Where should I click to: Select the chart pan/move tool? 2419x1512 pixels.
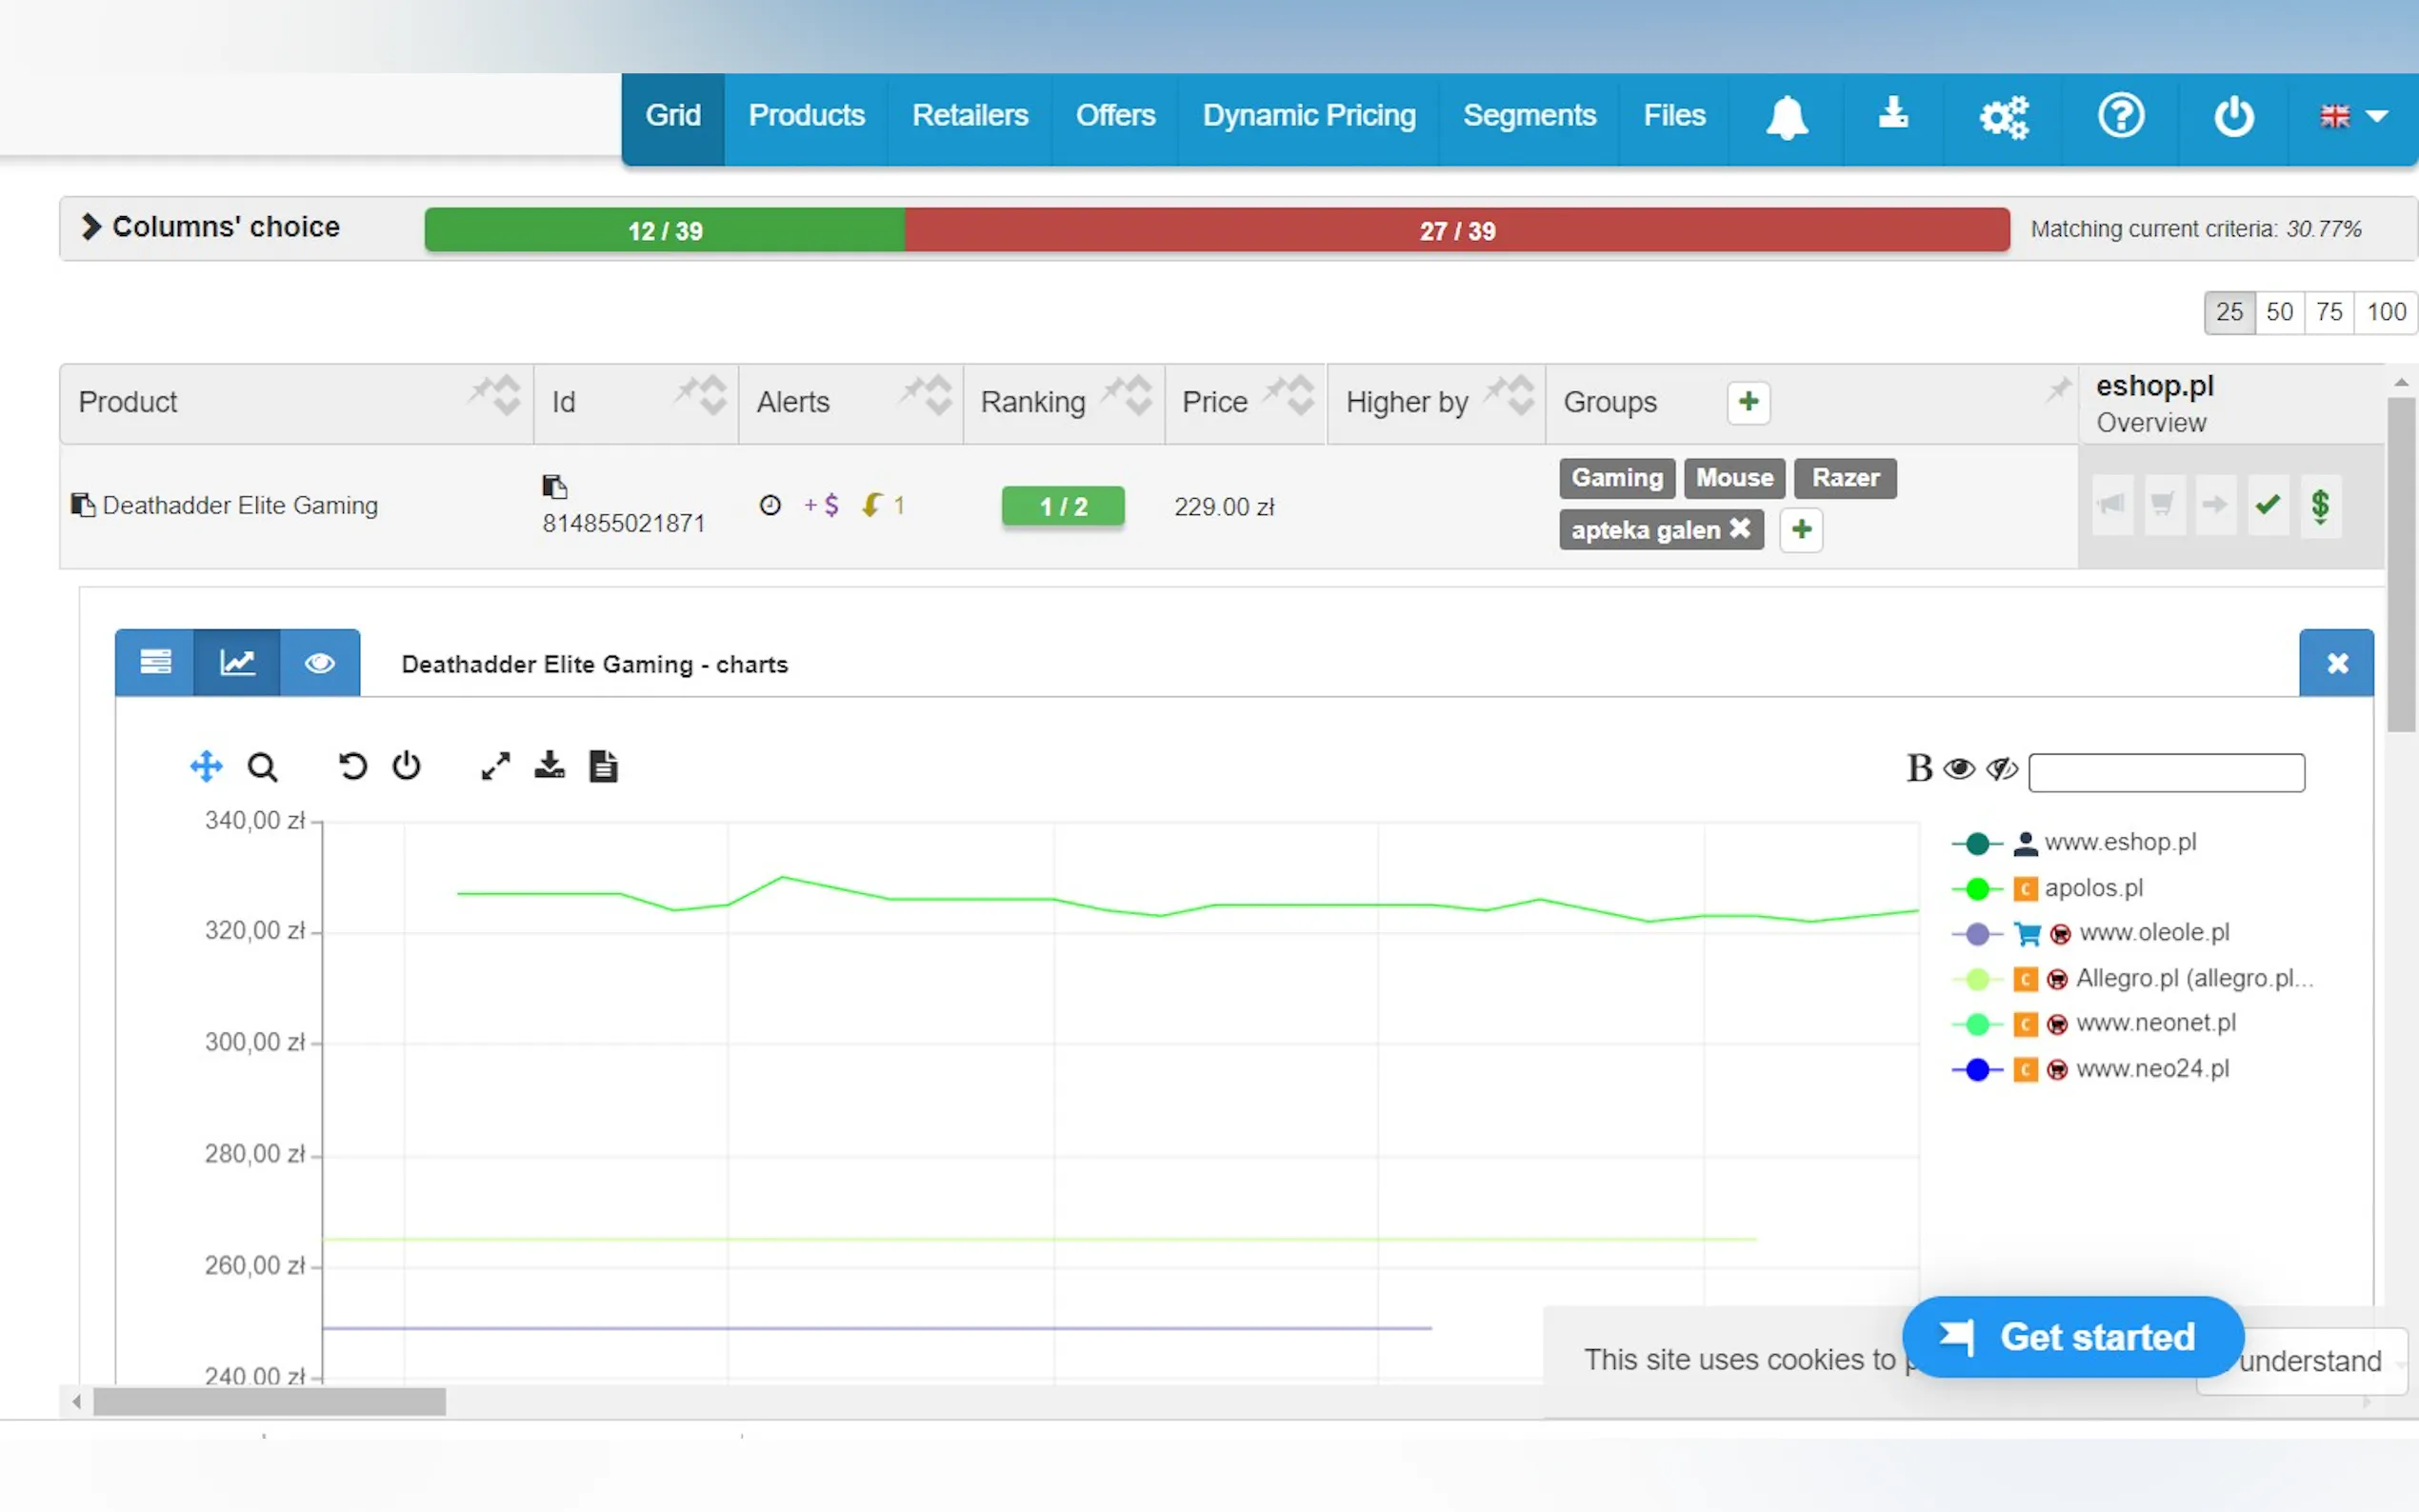pyautogui.click(x=206, y=767)
